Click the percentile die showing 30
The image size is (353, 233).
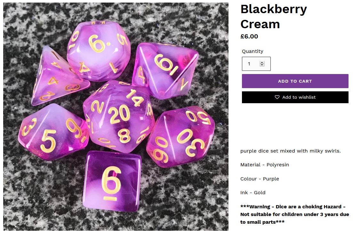coord(181,137)
